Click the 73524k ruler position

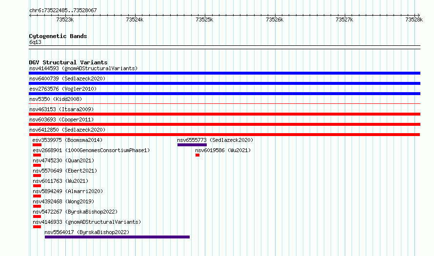click(x=135, y=20)
